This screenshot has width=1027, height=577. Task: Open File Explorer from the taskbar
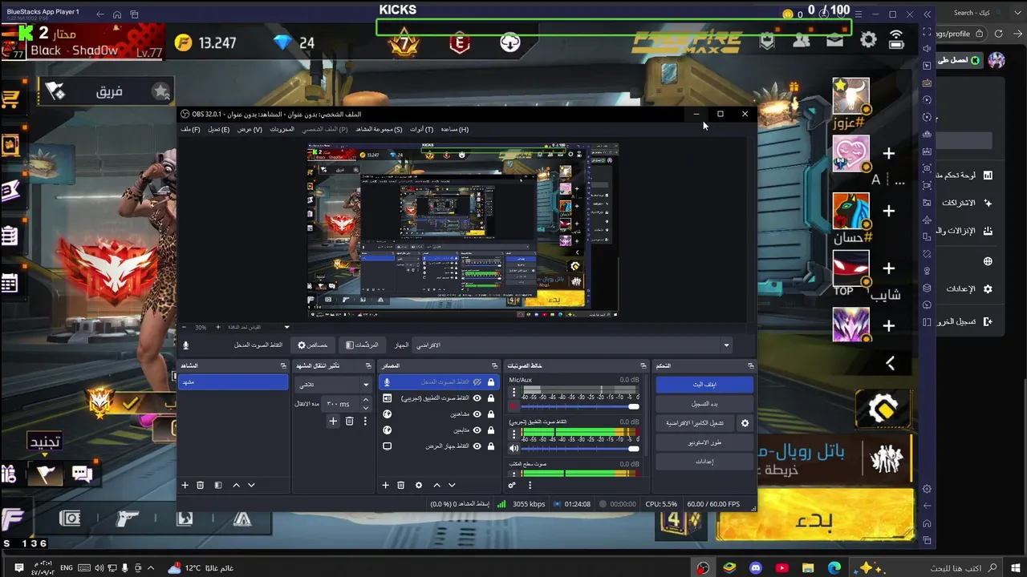tap(808, 568)
